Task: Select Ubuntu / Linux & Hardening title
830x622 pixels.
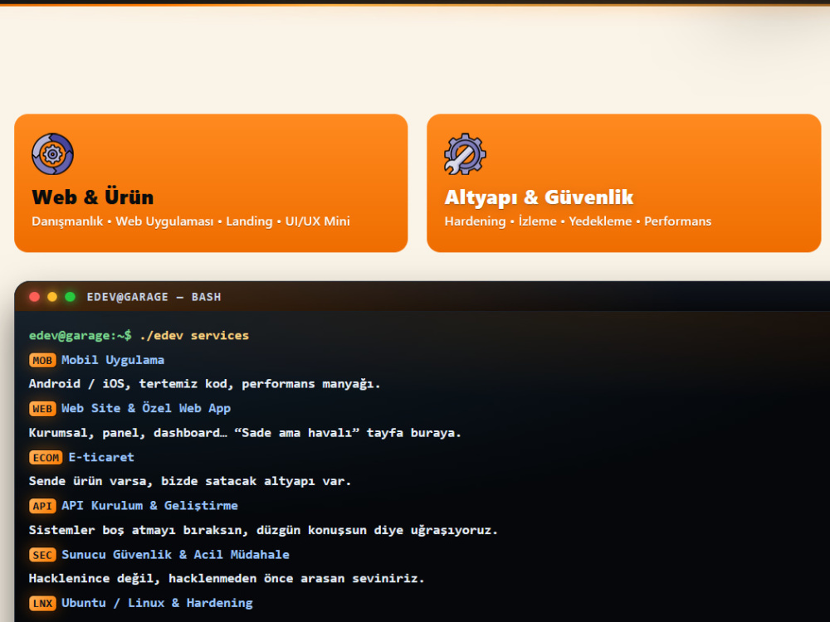Action: point(157,603)
